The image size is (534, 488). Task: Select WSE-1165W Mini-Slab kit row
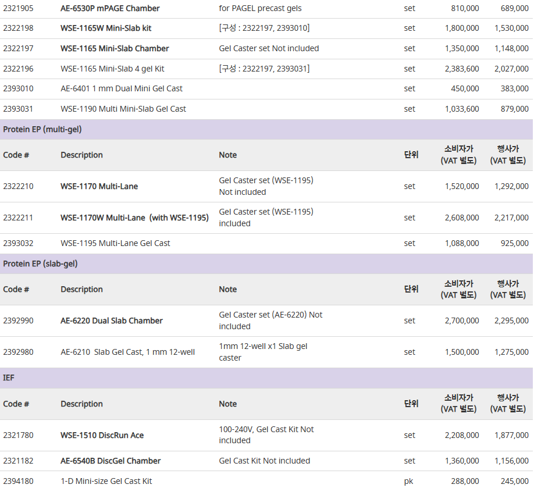pos(266,29)
